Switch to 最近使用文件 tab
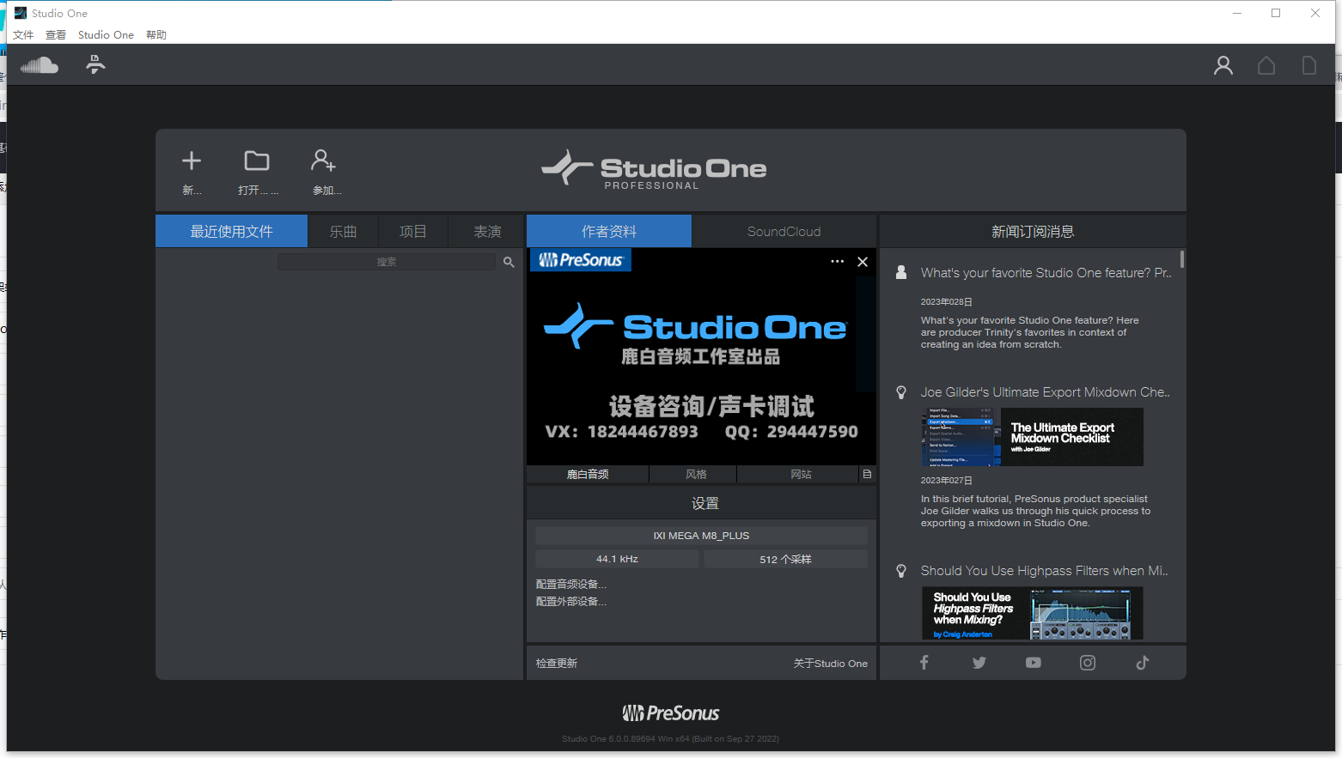 point(231,231)
